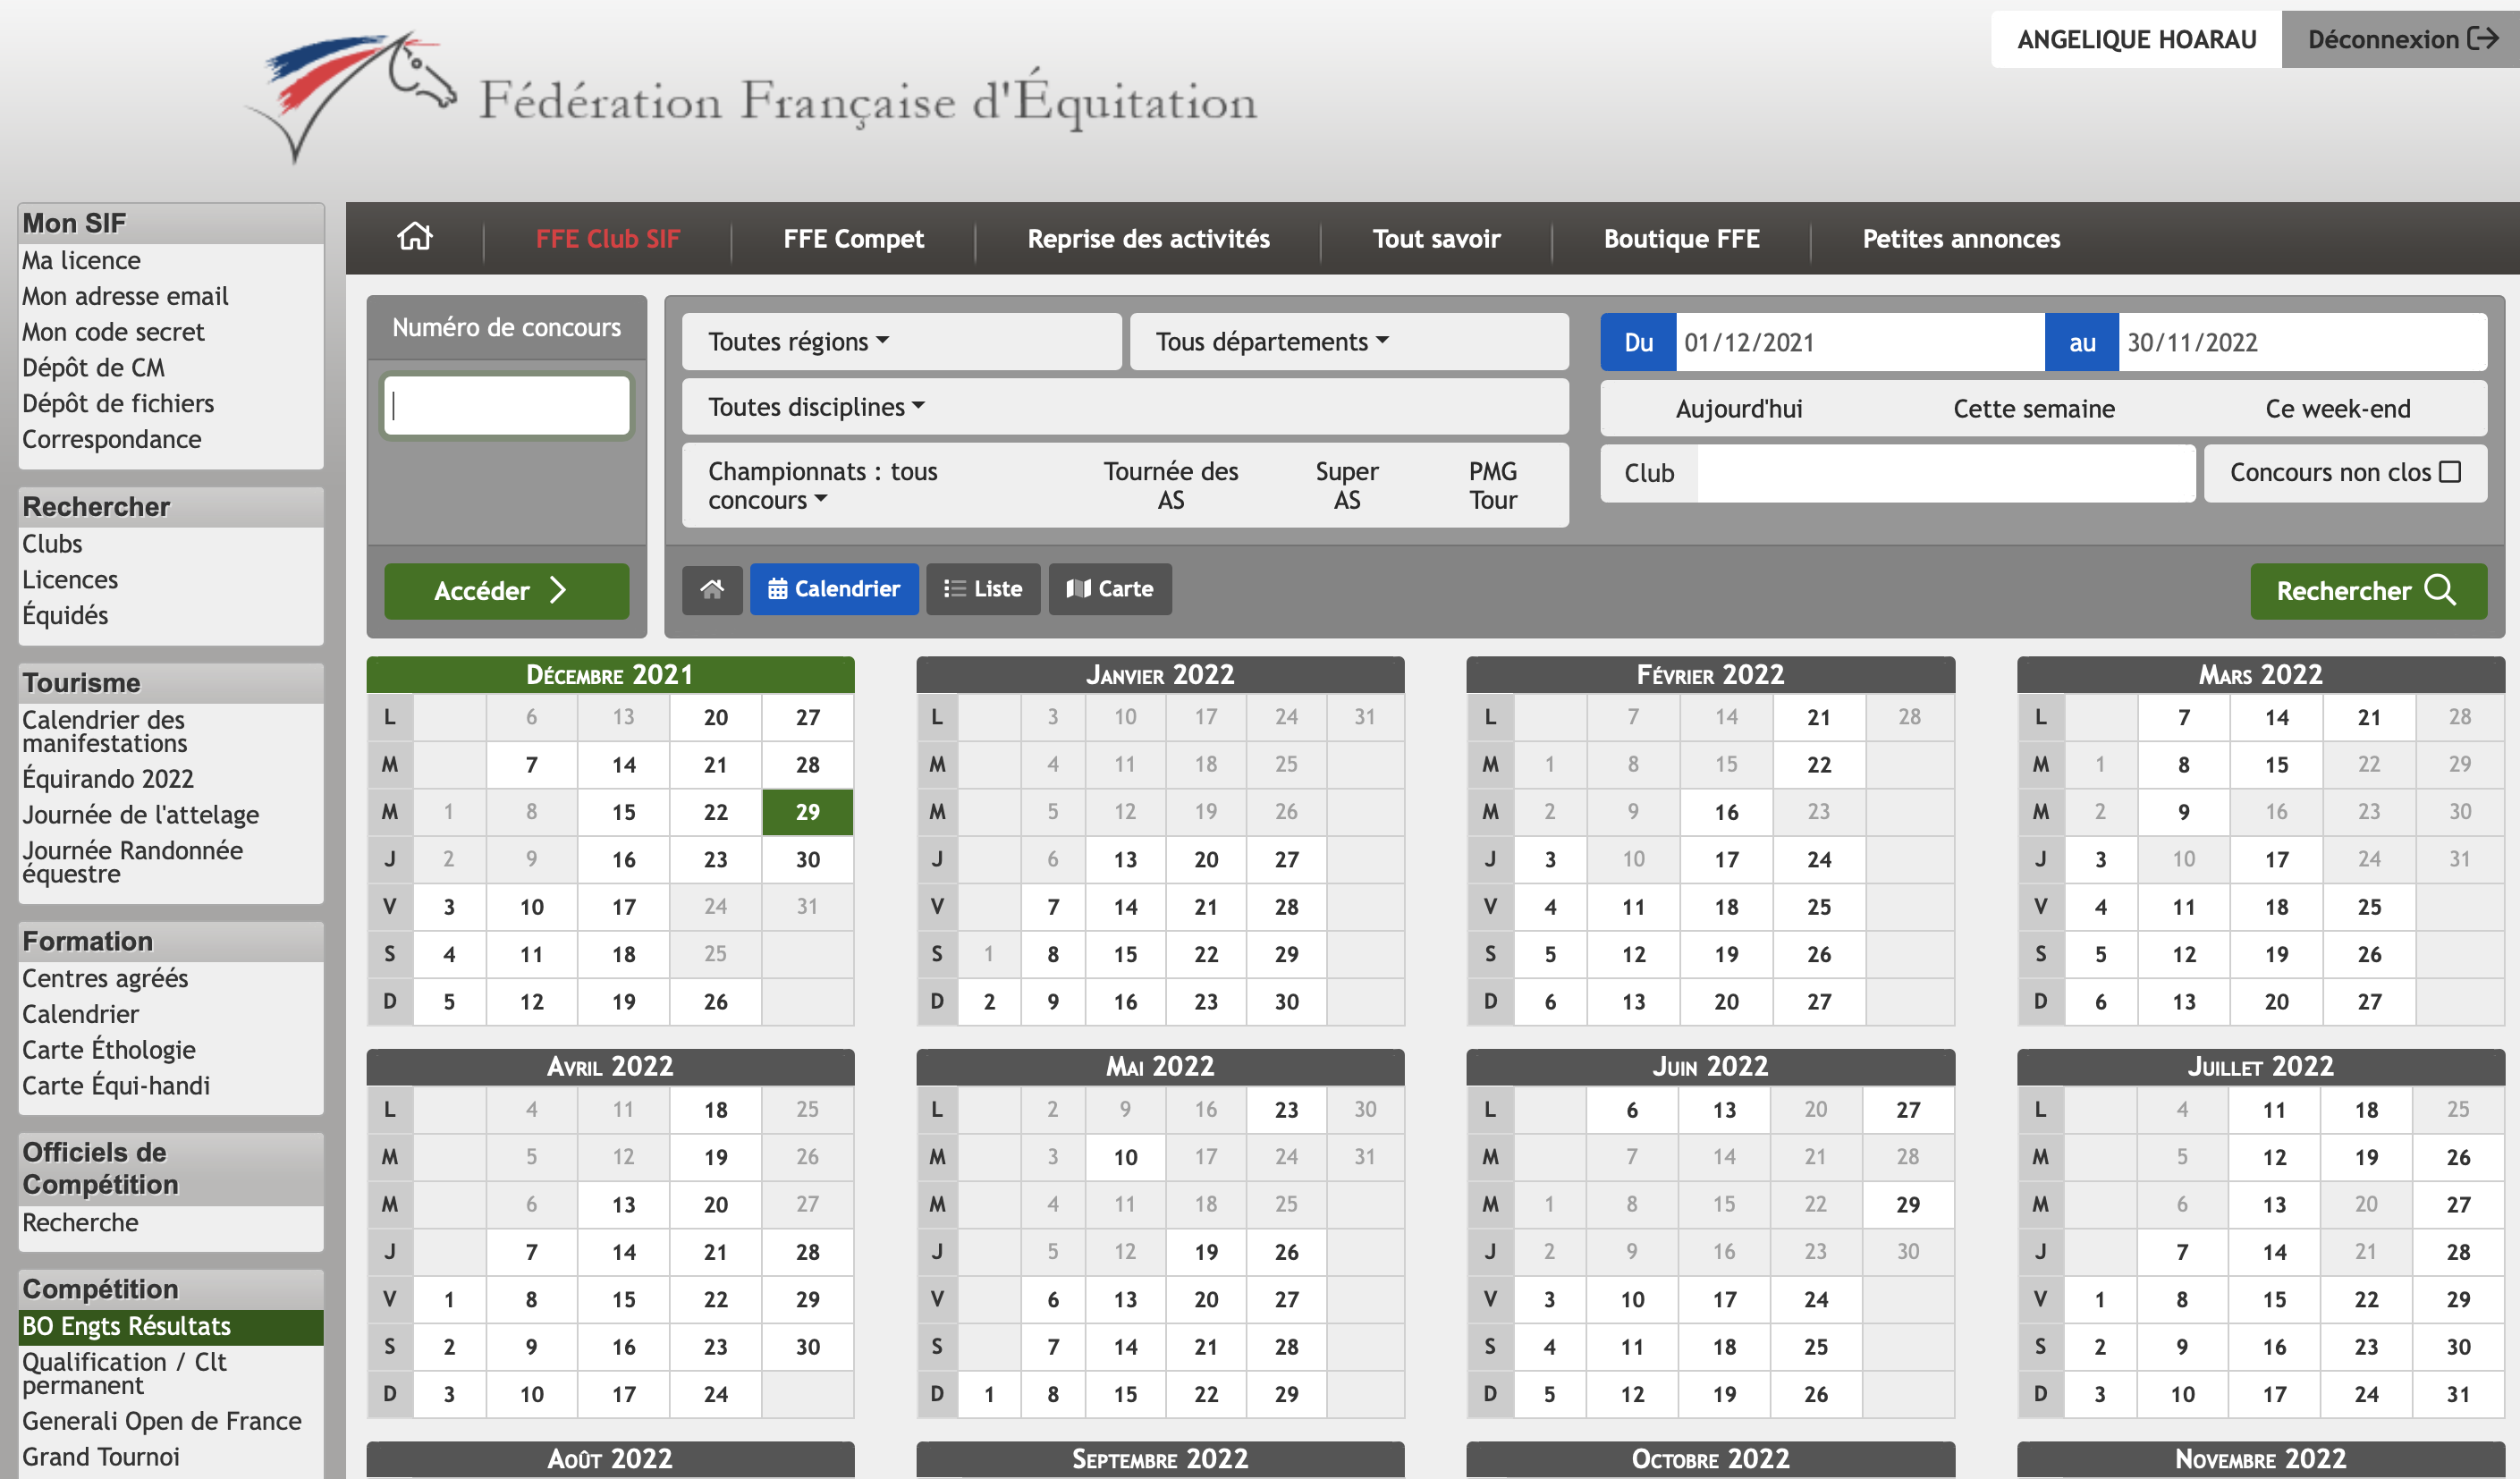Click the Déconnexion logout button
This screenshot has width=2520, height=1479.
coord(2401,39)
